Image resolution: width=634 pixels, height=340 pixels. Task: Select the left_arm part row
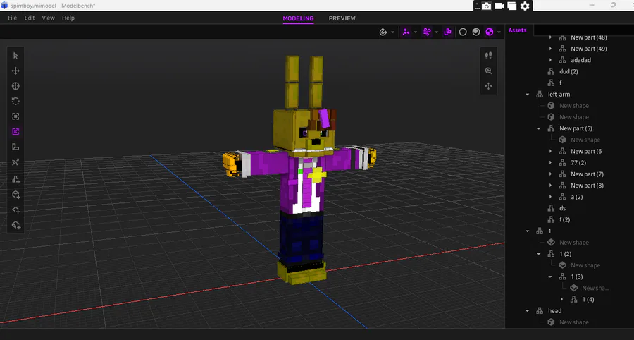tap(559, 95)
